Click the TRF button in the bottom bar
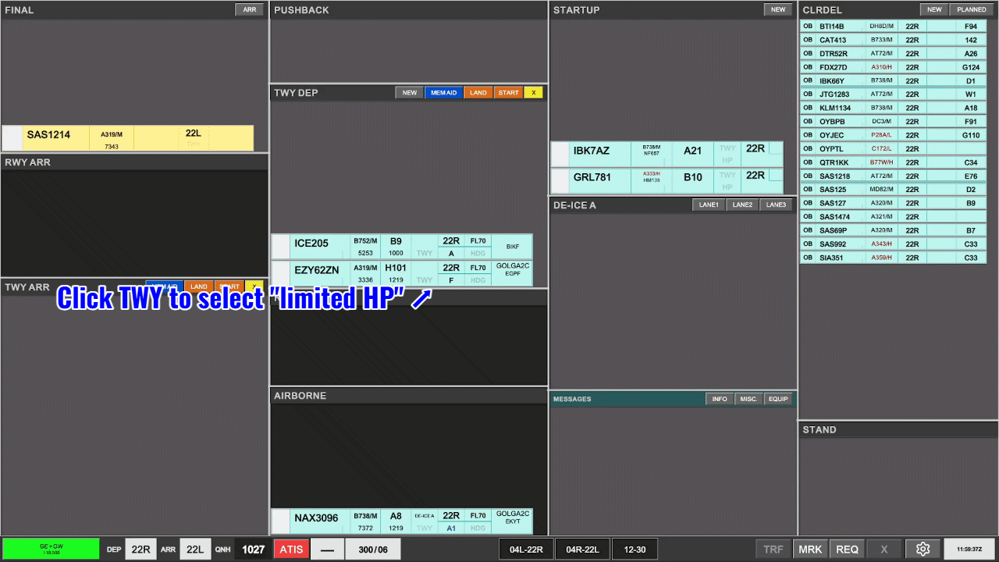 click(x=773, y=549)
